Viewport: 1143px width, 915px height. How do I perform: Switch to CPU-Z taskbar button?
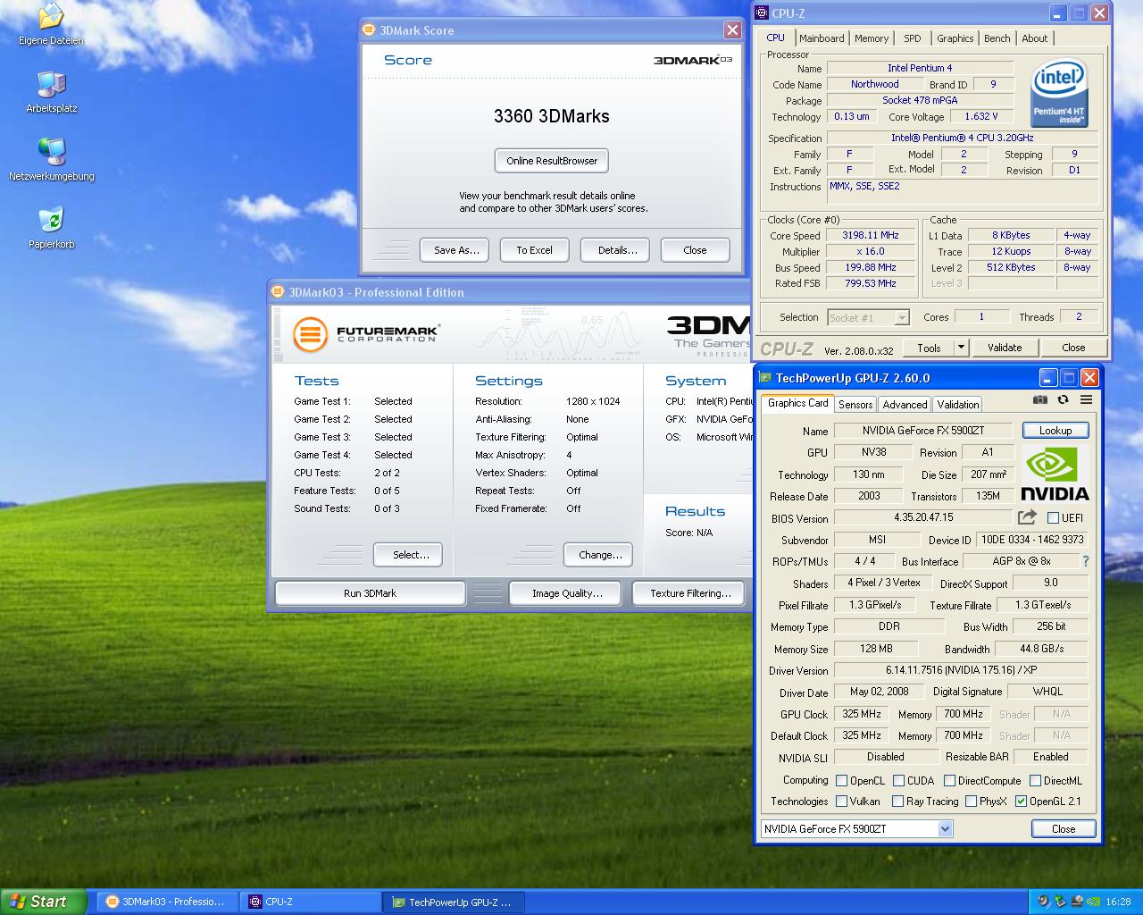point(310,902)
